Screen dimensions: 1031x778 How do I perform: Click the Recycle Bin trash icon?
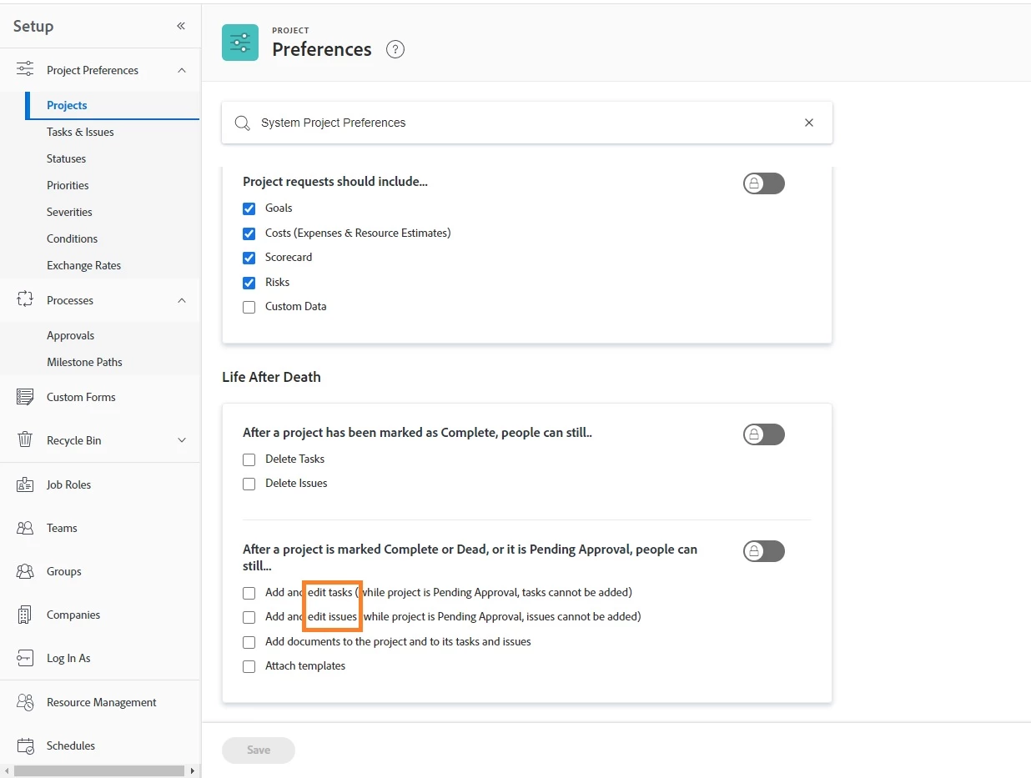click(25, 440)
